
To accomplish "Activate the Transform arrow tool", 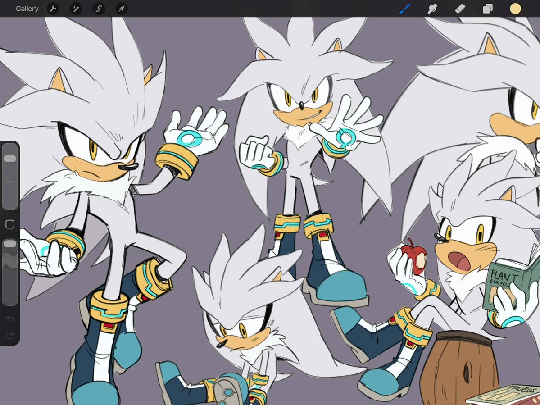I will [x=121, y=9].
